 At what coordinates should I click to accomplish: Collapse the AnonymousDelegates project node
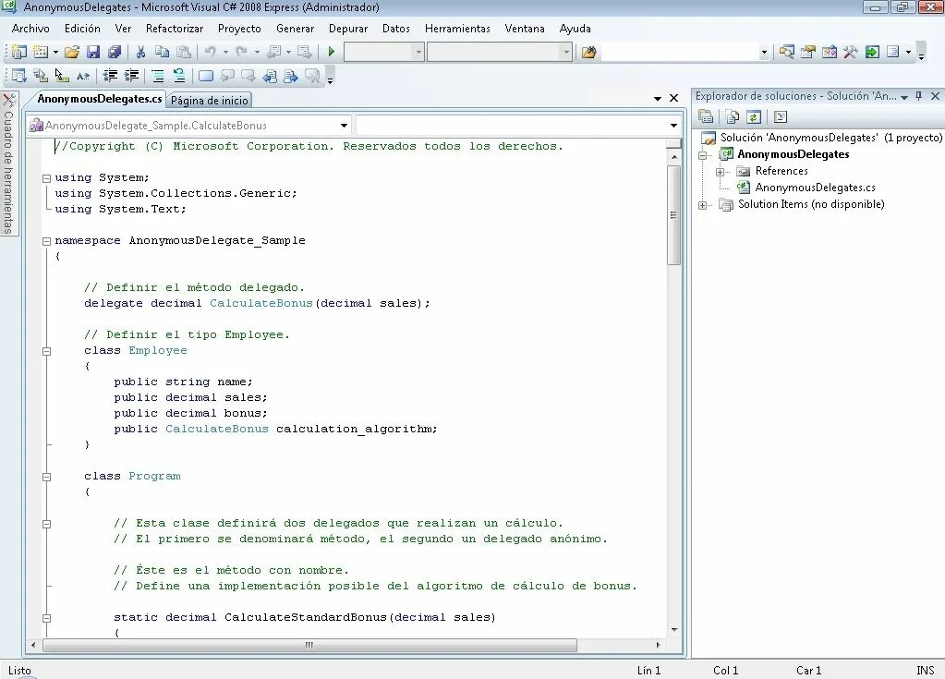click(703, 155)
